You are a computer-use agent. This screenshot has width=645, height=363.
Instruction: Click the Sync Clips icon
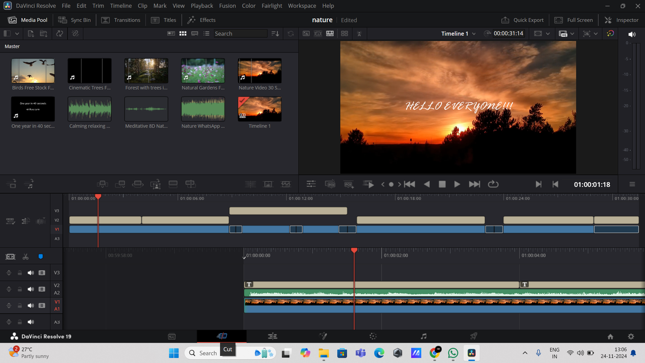pos(59,34)
